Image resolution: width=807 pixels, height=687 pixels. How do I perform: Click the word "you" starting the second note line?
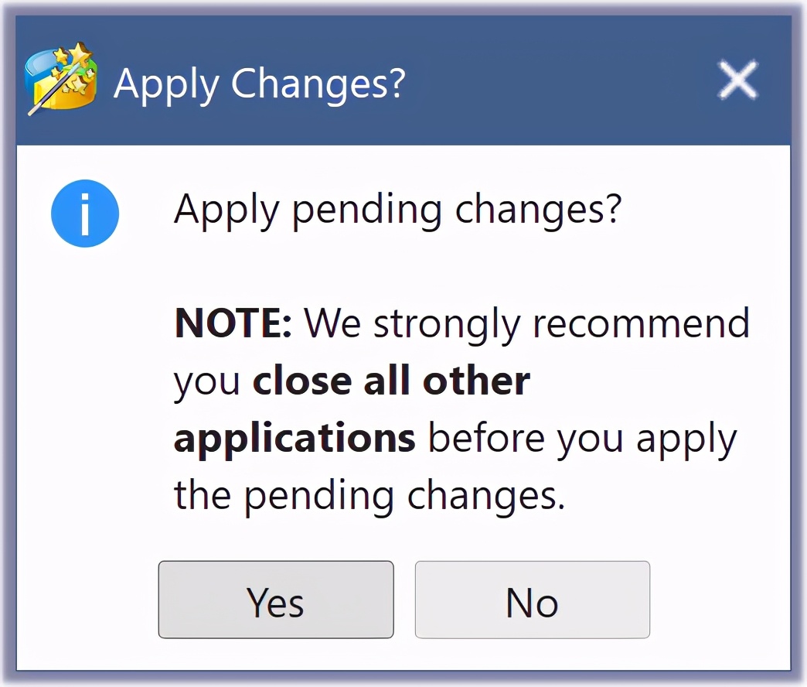click(x=206, y=382)
